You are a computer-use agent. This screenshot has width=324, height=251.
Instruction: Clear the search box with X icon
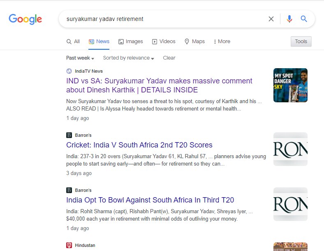point(271,19)
